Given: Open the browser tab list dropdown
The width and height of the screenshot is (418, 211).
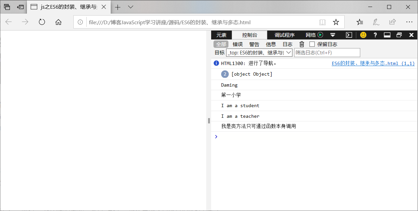Looking at the screenshot, I should [x=130, y=7].
